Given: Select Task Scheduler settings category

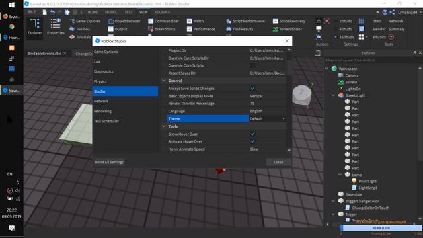Looking at the screenshot, I should point(125,121).
